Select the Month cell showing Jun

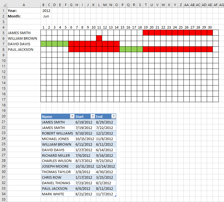[x=46, y=16]
